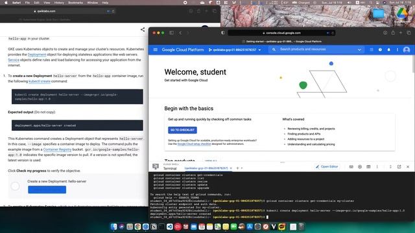The image size is (415, 233).
Task: Toggle Cloud Shell on-screen keyboard icon
Action: pyautogui.click(x=351, y=167)
